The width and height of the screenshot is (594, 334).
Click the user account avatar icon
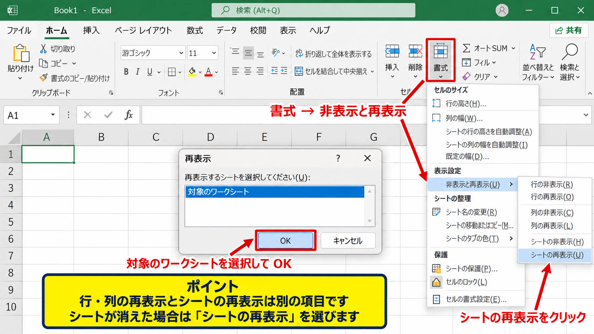click(x=502, y=10)
